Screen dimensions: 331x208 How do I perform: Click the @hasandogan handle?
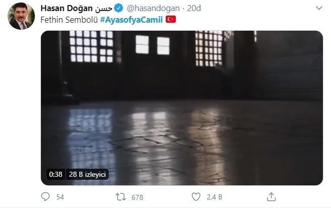(x=153, y=9)
